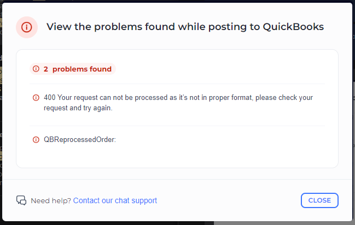Click the error icon beside the 400 message
Image resolution: width=355 pixels, height=225 pixels.
click(x=36, y=98)
